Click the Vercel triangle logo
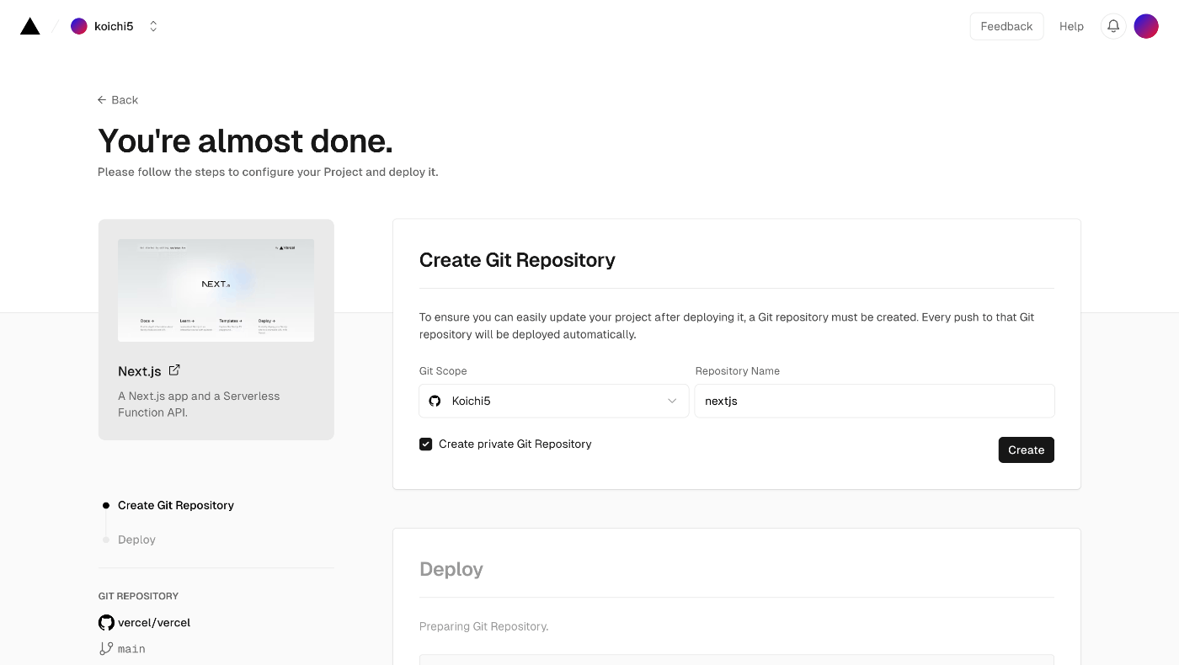 30,26
